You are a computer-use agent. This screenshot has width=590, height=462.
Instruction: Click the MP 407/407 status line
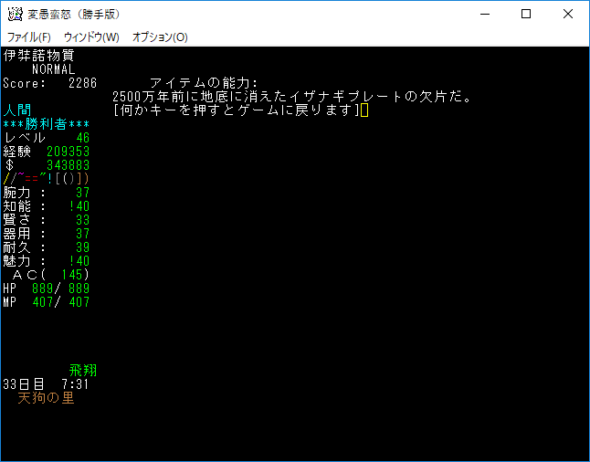[46, 302]
